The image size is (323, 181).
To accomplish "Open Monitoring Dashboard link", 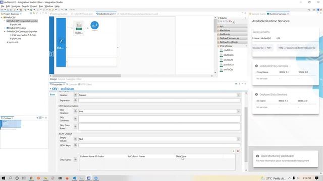I will pyautogui.click(x=277, y=156).
